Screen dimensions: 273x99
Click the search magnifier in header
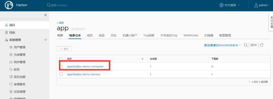coord(49,5)
